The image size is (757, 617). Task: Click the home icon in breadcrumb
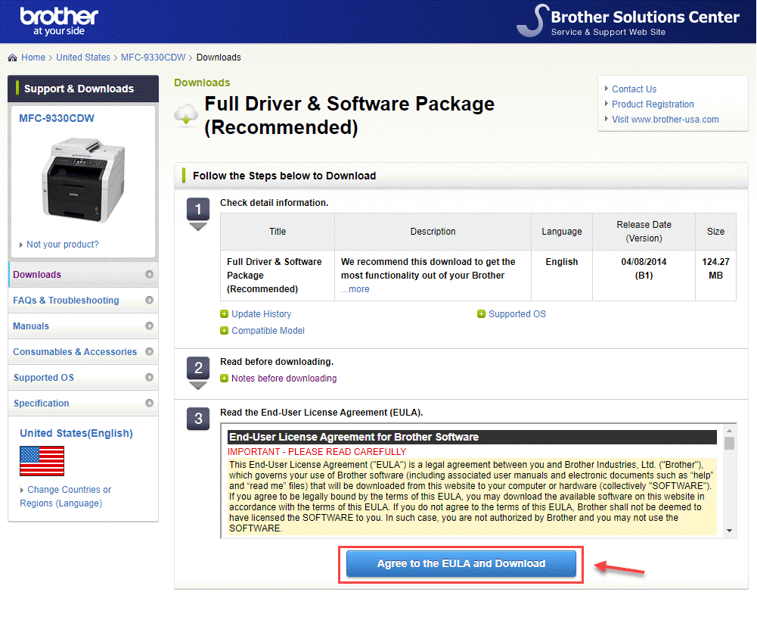(x=13, y=58)
